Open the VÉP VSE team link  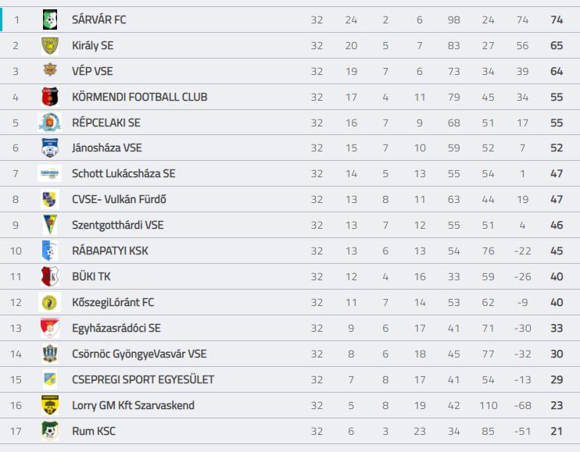point(92,71)
